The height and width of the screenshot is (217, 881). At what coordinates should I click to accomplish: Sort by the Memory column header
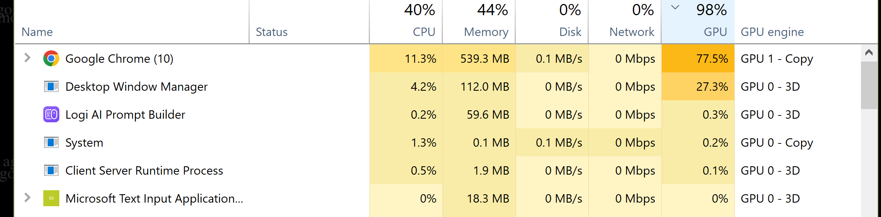[486, 32]
